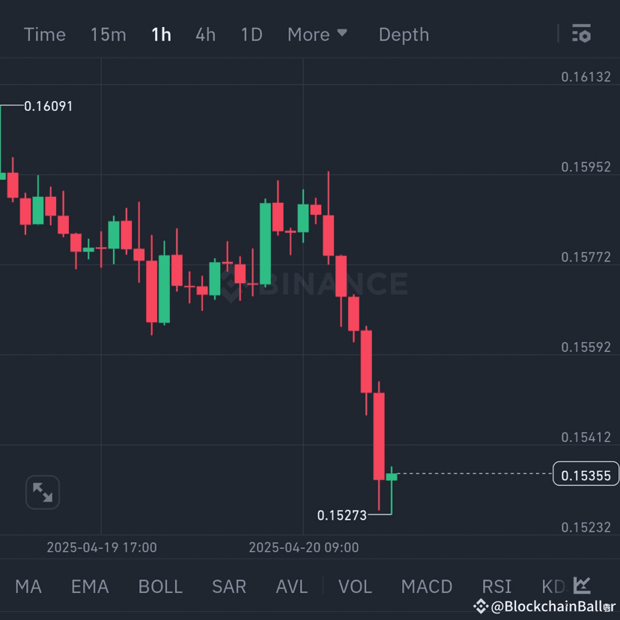Screen dimensions: 620x620
Task: Open indicator chart icon in bottom bar
Action: [582, 586]
